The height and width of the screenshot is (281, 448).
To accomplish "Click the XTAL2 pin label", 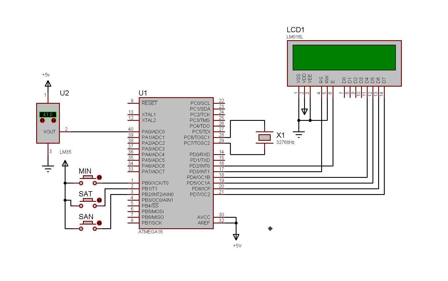I will tap(149, 120).
